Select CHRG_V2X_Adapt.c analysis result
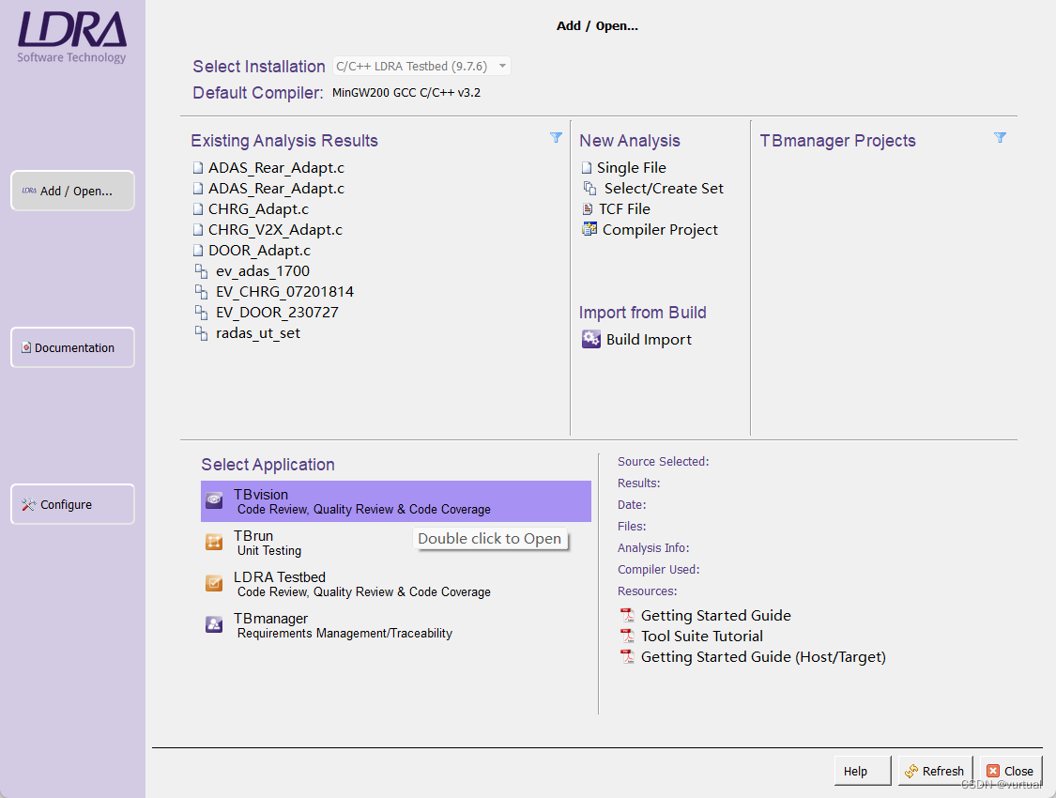The image size is (1056, 798). [275, 230]
